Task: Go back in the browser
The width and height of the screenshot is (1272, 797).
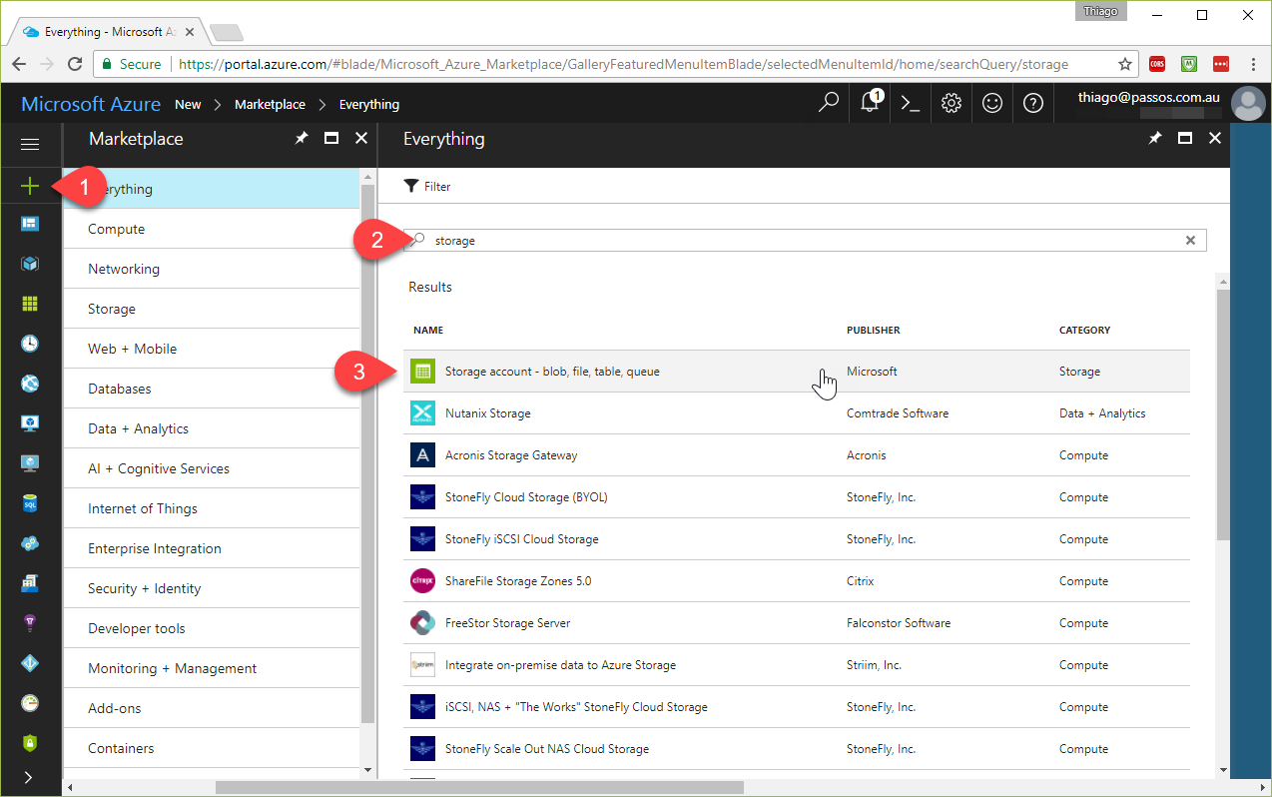Action: (x=19, y=64)
